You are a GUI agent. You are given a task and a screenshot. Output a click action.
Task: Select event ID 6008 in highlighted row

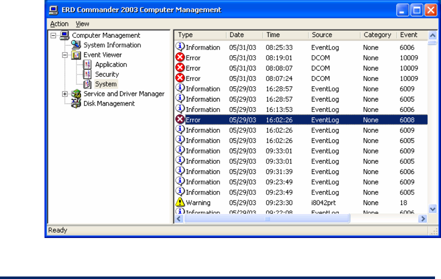(x=407, y=120)
